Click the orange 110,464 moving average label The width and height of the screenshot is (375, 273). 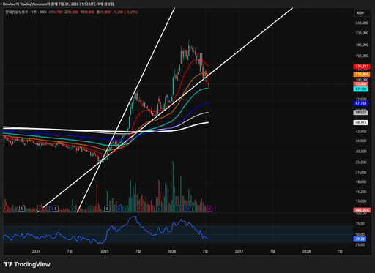click(x=362, y=74)
